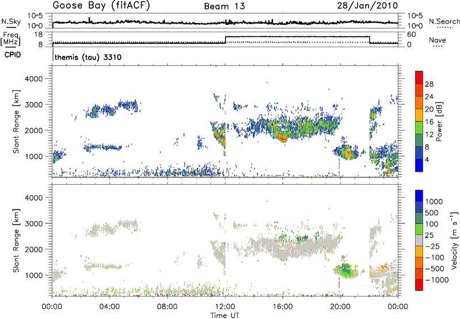
Task: Pick the teal 8–12 dB power swatch
Action: pyautogui.click(x=419, y=140)
